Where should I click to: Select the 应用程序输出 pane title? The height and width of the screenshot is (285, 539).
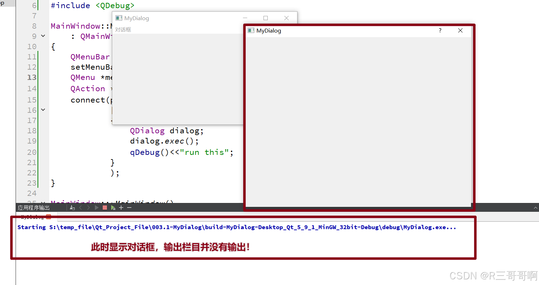34,208
